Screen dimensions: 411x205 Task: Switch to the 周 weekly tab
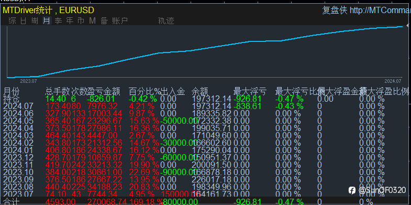(x=35, y=20)
